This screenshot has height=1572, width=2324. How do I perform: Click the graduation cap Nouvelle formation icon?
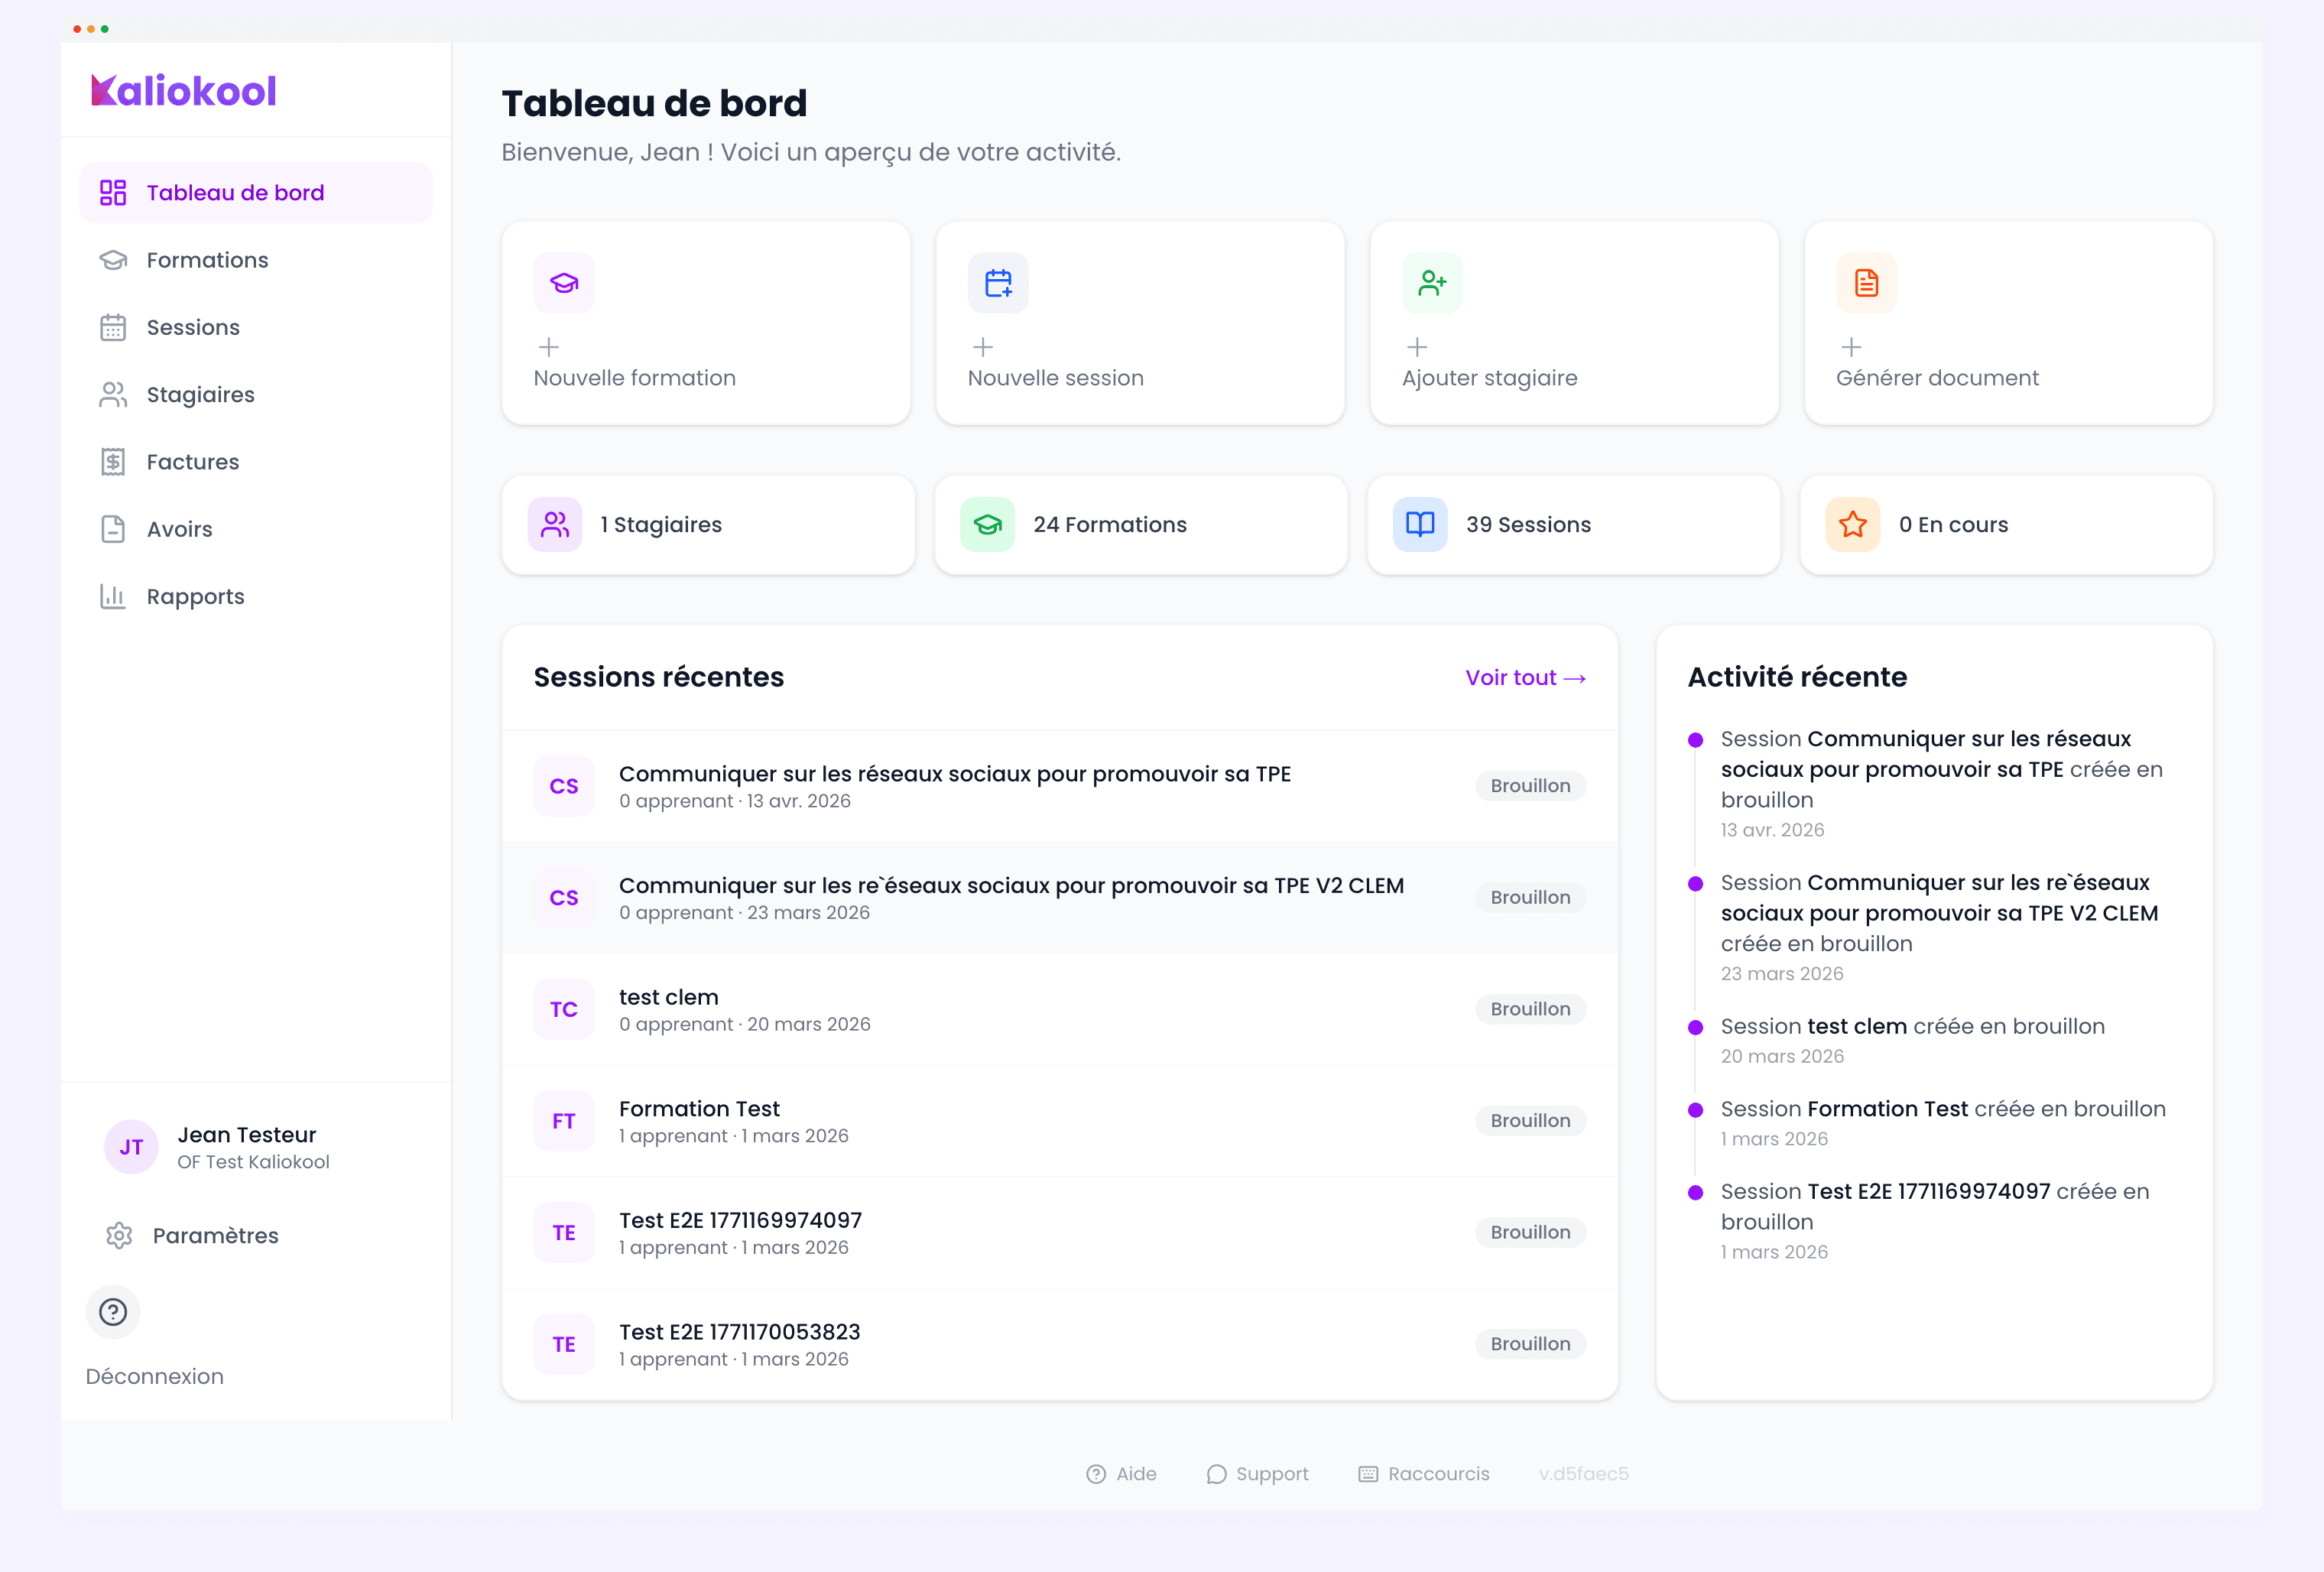564,283
